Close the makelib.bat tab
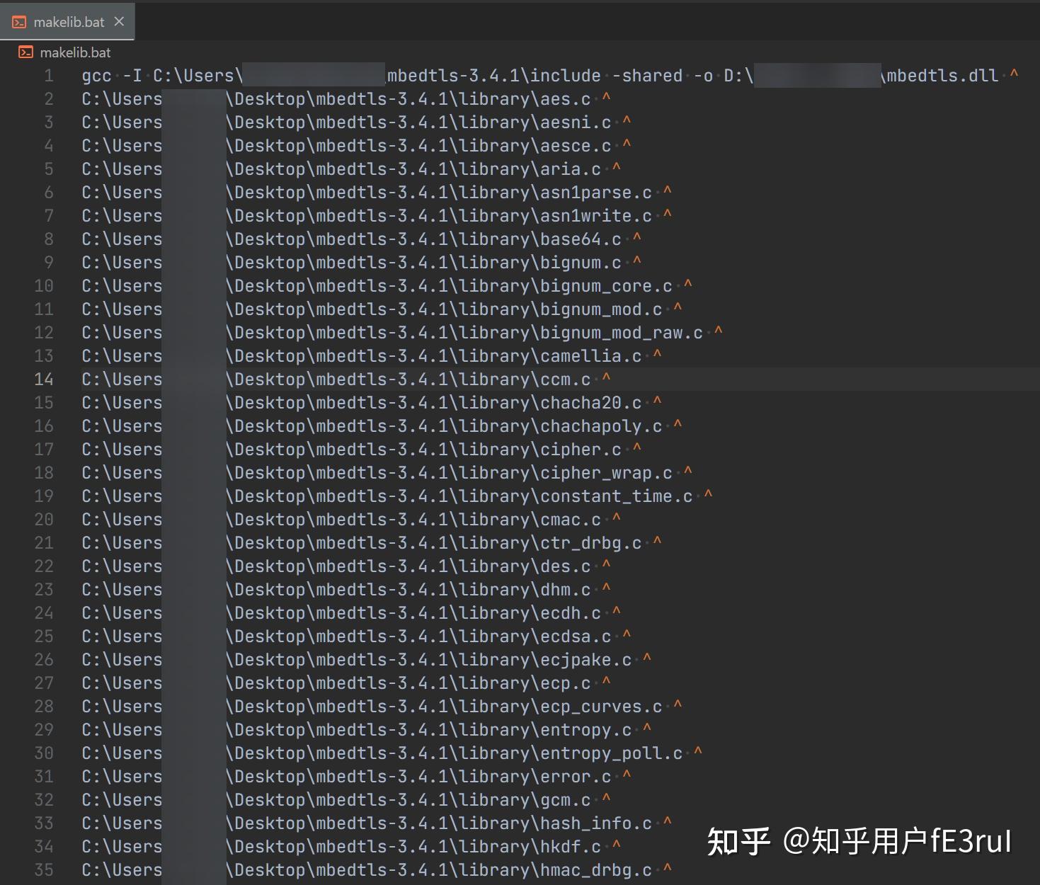This screenshot has width=1040, height=885. (118, 21)
